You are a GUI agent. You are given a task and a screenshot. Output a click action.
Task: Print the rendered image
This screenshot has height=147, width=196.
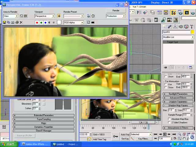pos(17,22)
